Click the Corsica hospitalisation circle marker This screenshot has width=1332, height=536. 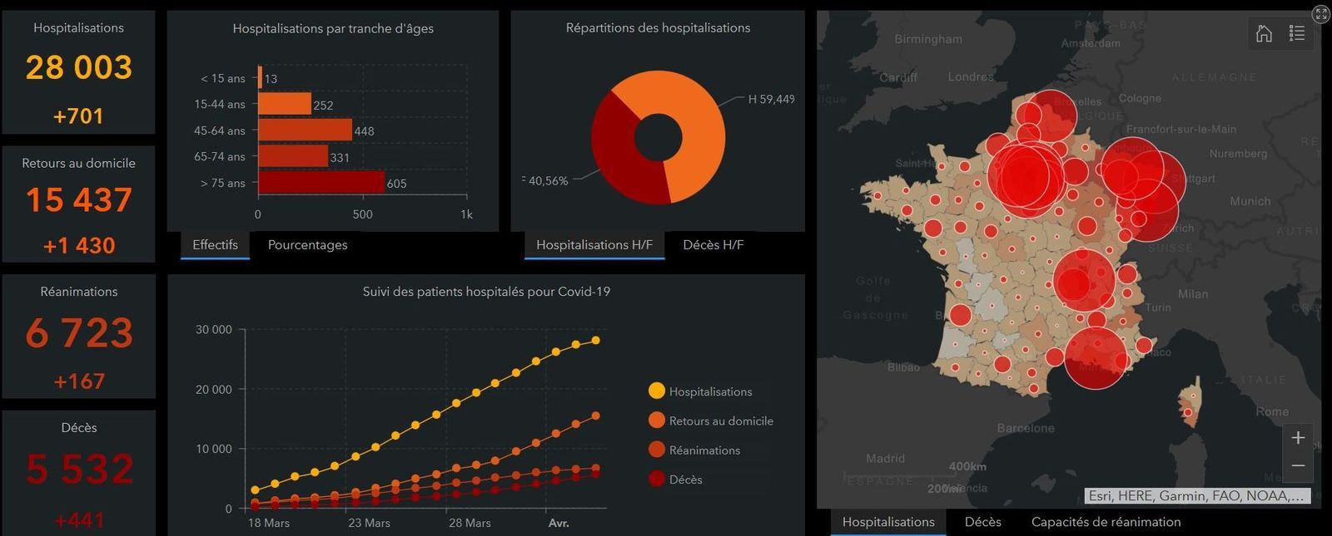(x=1188, y=412)
